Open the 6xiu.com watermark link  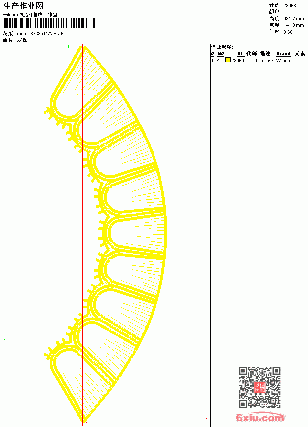click(x=260, y=418)
